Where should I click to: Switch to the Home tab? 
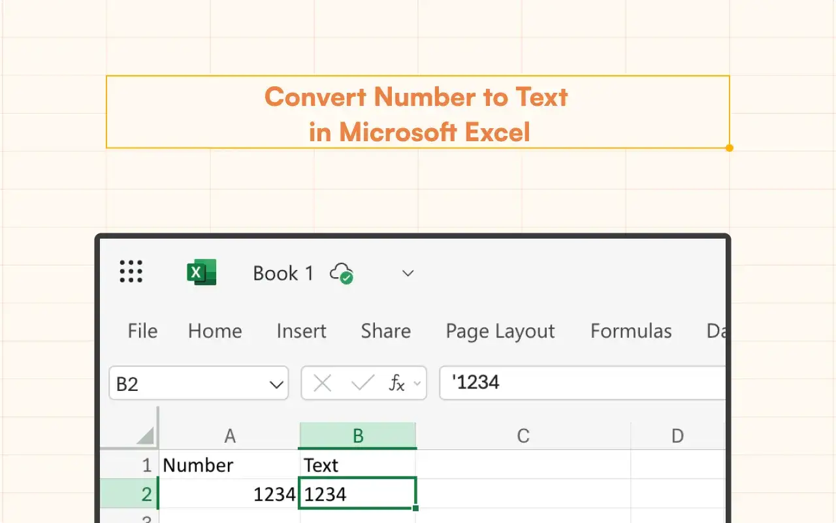coord(215,331)
